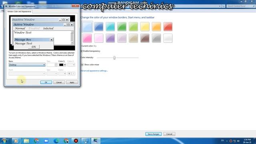Show hidden tray icons arrow
This screenshot has height=144, width=256.
tap(227, 141)
